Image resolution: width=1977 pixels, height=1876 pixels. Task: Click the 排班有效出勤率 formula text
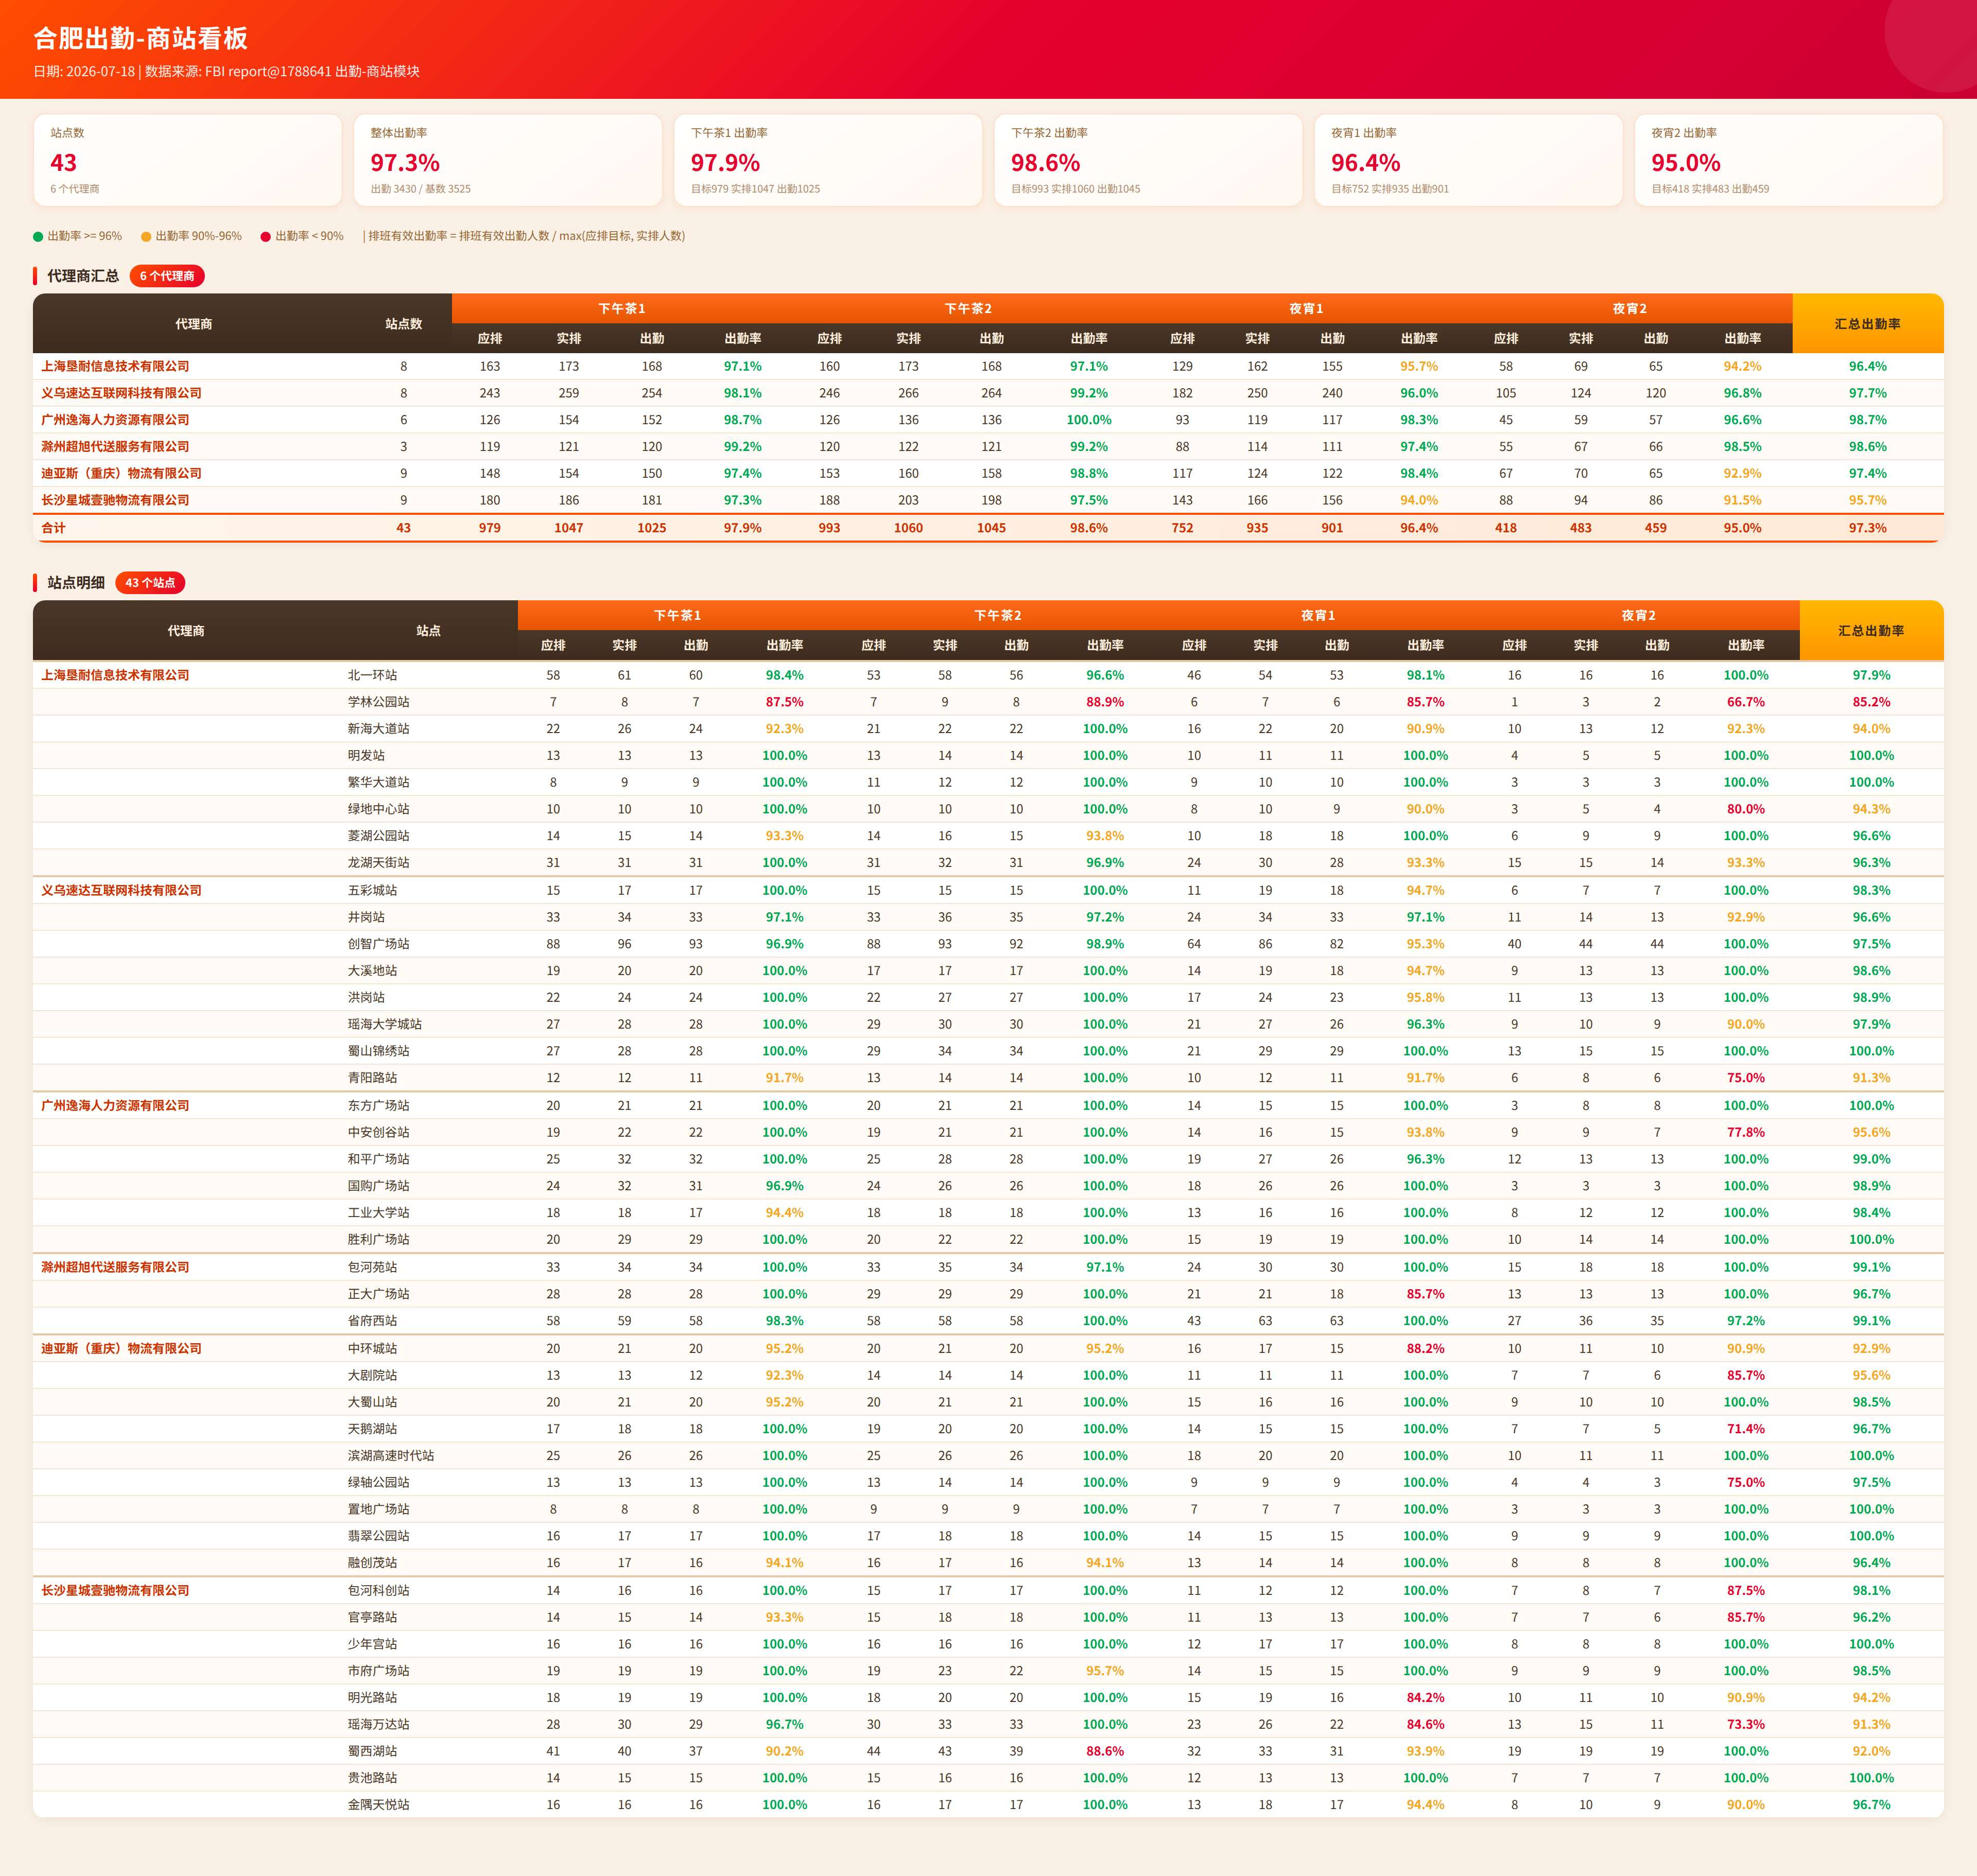pos(524,237)
